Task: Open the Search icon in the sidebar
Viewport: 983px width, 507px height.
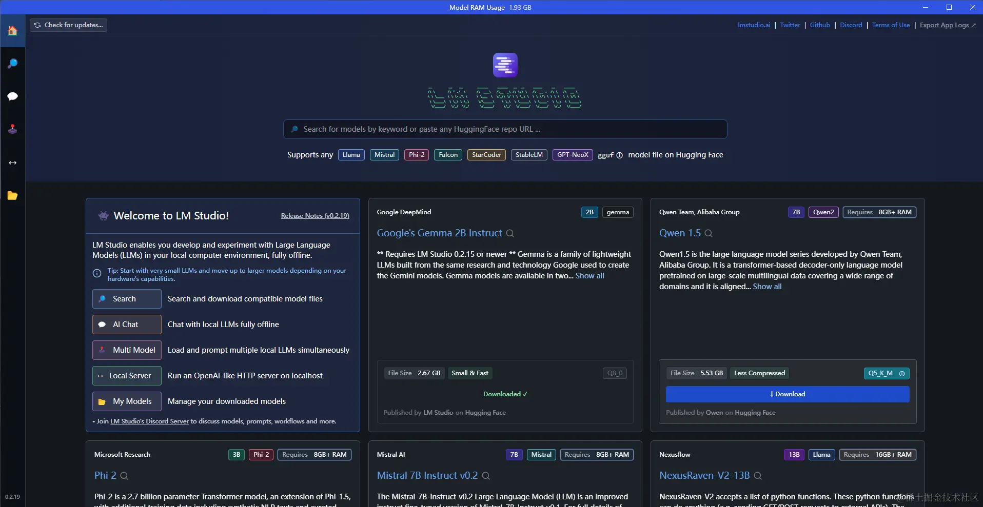Action: (x=12, y=64)
